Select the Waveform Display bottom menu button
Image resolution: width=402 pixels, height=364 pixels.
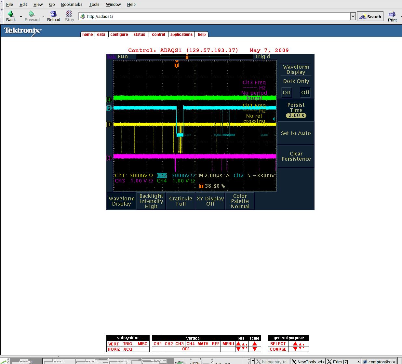122,201
